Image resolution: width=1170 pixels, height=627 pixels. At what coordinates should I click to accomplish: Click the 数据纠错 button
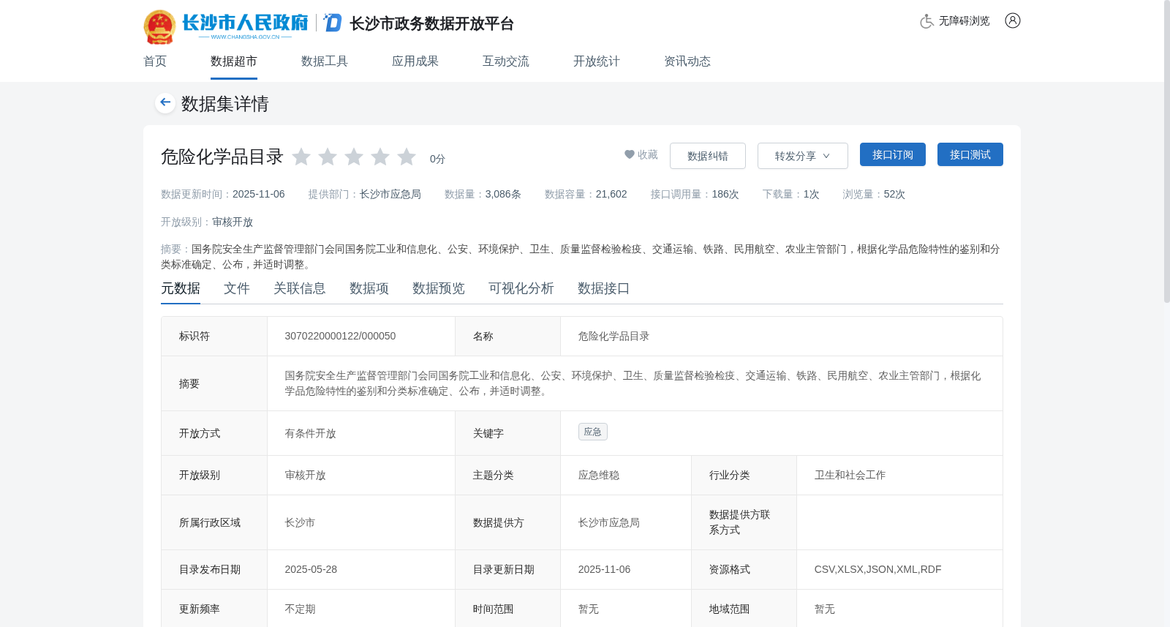(x=708, y=156)
